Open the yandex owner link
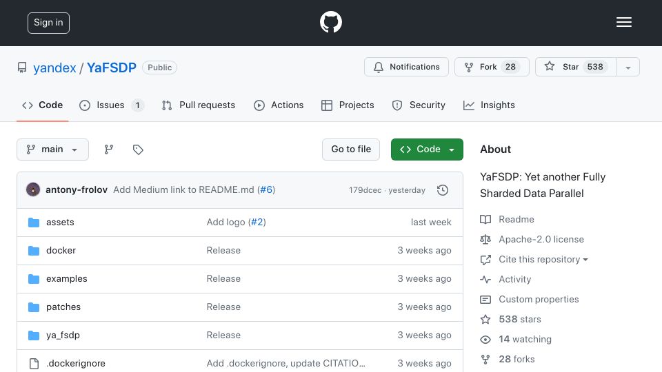 click(x=54, y=68)
